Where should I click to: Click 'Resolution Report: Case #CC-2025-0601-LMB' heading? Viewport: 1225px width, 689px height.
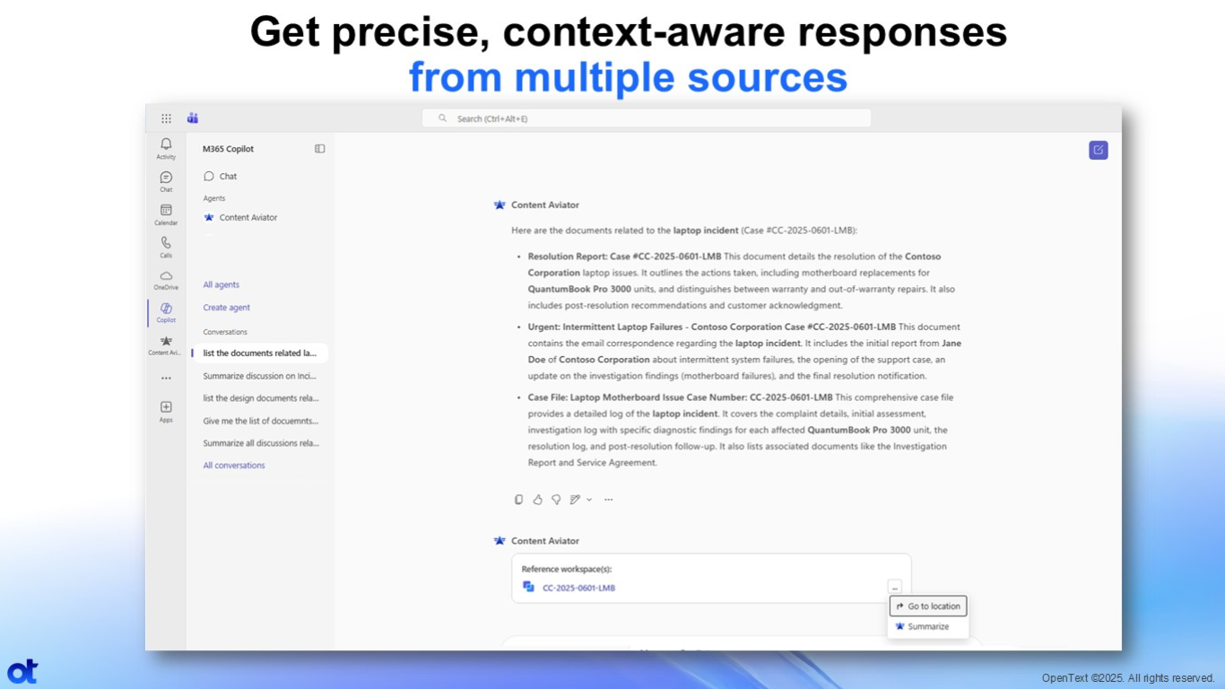tap(624, 257)
